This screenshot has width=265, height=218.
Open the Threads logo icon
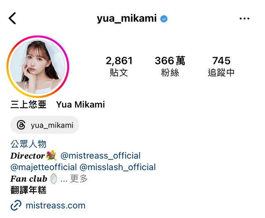[21, 125]
